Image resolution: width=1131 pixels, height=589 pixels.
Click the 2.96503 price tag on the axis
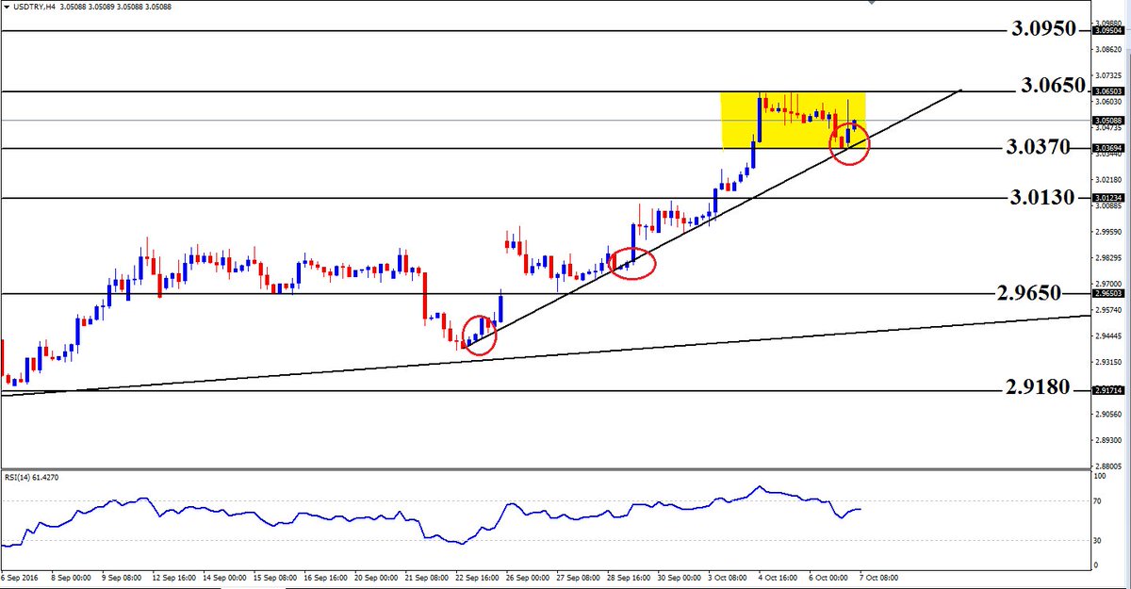[x=1106, y=294]
